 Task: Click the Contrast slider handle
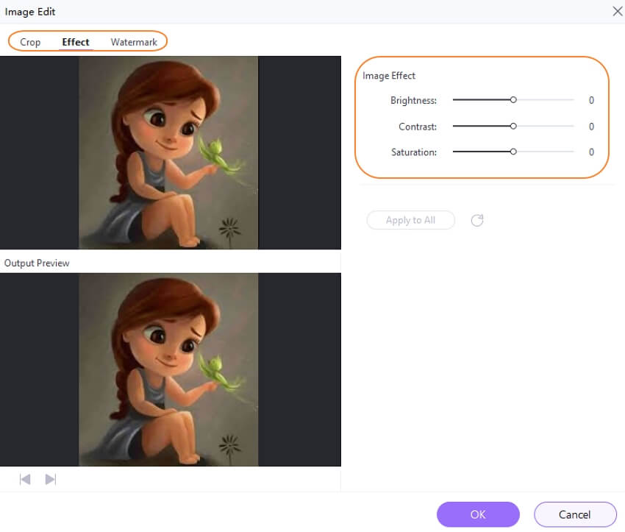tap(513, 126)
